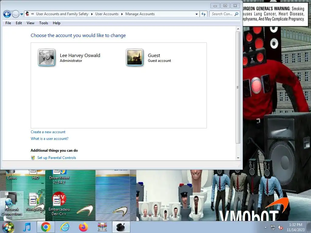This screenshot has height=233, width=311.
Task: Click the muted volume tray icon
Action: (280, 228)
